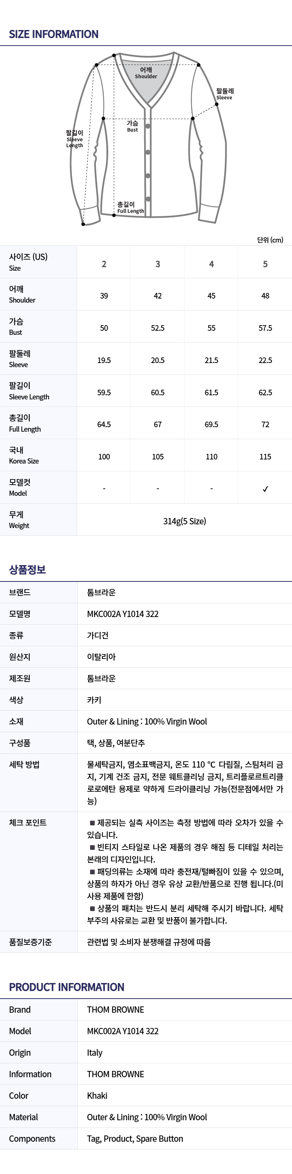Click the 단위 (cm) unit label
The image size is (292, 1174).
(x=270, y=240)
